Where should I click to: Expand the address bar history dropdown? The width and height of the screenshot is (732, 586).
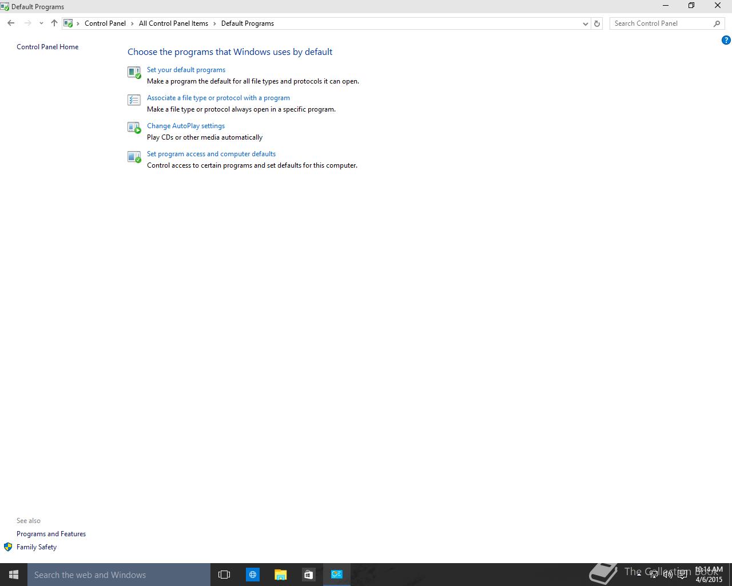(585, 23)
